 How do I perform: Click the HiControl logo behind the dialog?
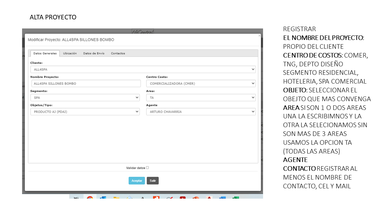point(143,31)
